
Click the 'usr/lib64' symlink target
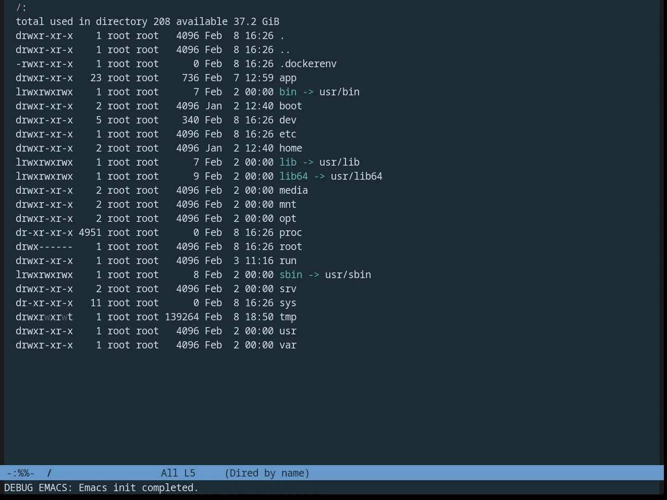coord(356,177)
